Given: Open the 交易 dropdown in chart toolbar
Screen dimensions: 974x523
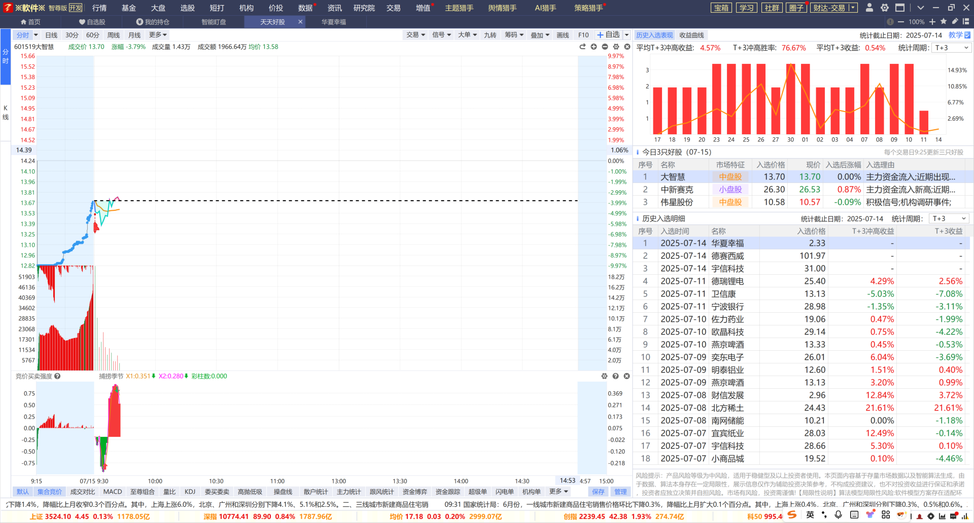Looking at the screenshot, I should tap(415, 35).
